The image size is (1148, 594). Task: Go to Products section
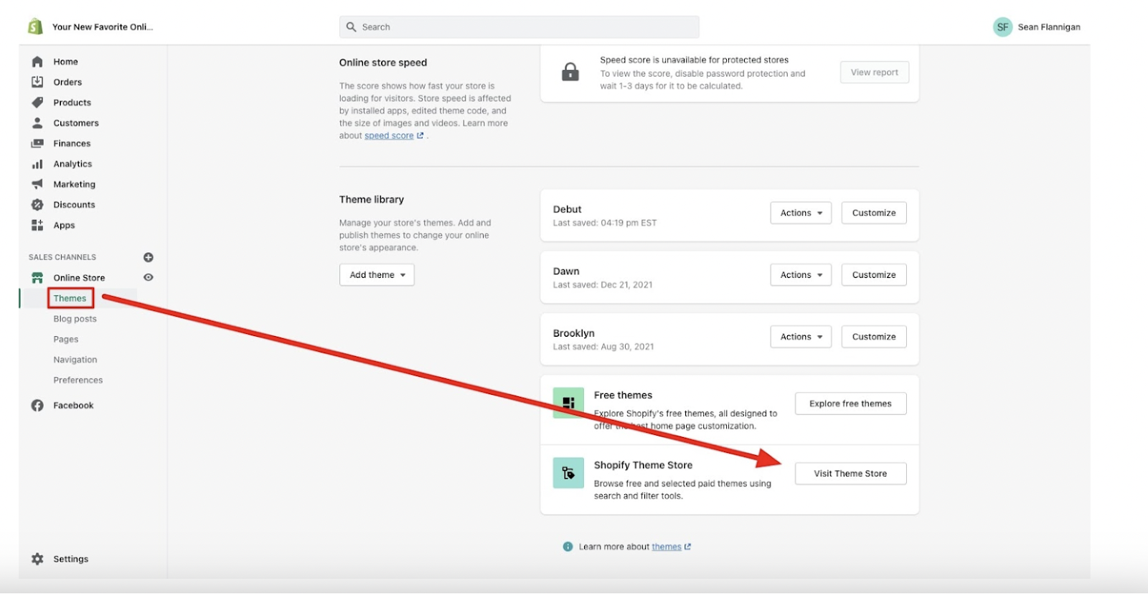click(x=72, y=102)
